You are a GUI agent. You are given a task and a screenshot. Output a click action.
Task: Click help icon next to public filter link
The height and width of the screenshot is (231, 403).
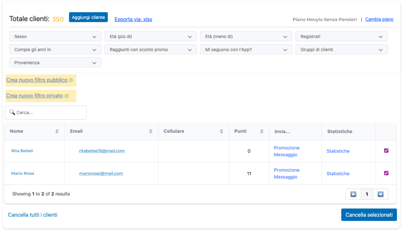(71, 80)
